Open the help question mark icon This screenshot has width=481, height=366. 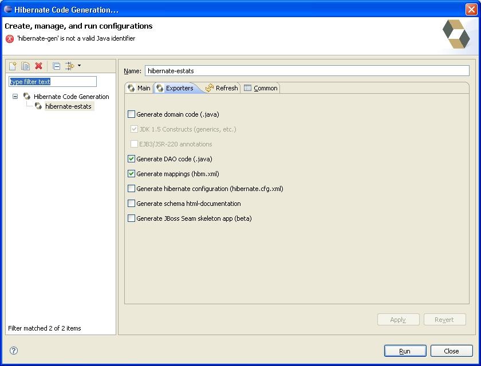pos(14,351)
